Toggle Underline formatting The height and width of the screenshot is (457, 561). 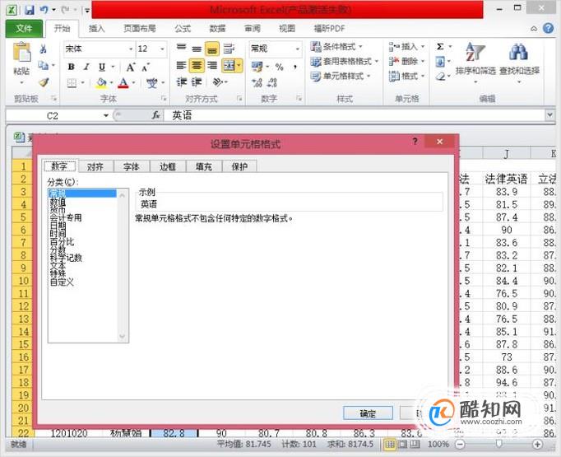point(102,67)
